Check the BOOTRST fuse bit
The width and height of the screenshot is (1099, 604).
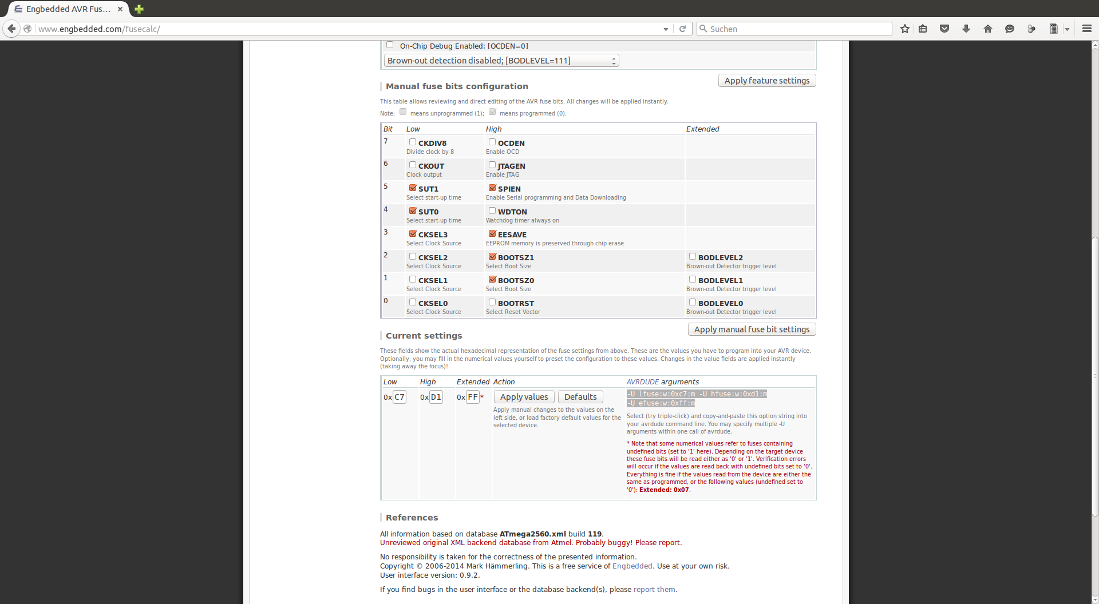(x=492, y=303)
